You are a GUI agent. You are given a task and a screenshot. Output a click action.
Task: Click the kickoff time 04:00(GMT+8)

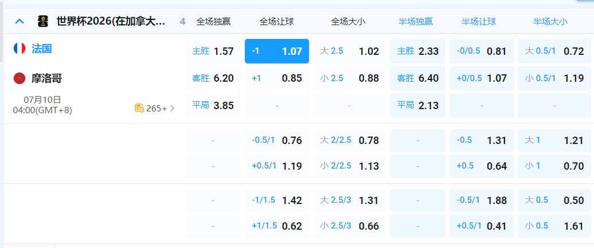(42, 110)
